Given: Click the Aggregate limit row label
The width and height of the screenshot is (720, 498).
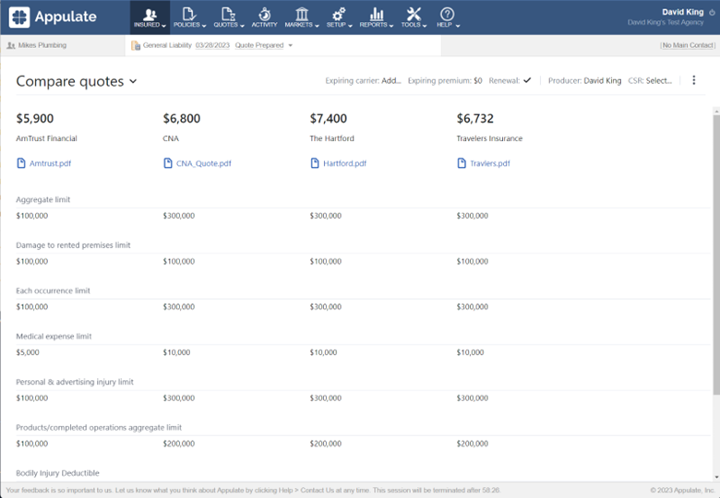Looking at the screenshot, I should (x=43, y=199).
